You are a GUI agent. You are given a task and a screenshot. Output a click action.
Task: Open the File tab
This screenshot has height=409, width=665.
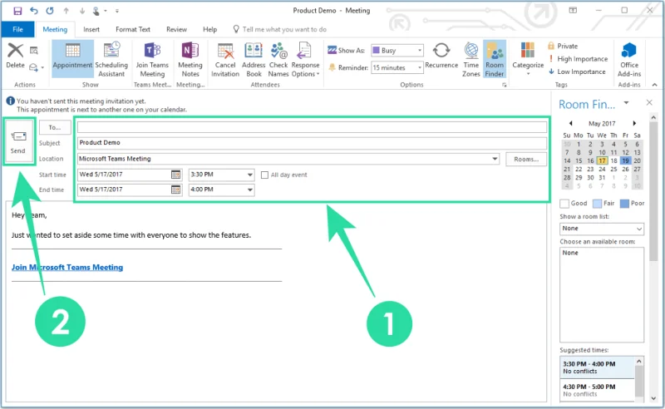pyautogui.click(x=17, y=29)
